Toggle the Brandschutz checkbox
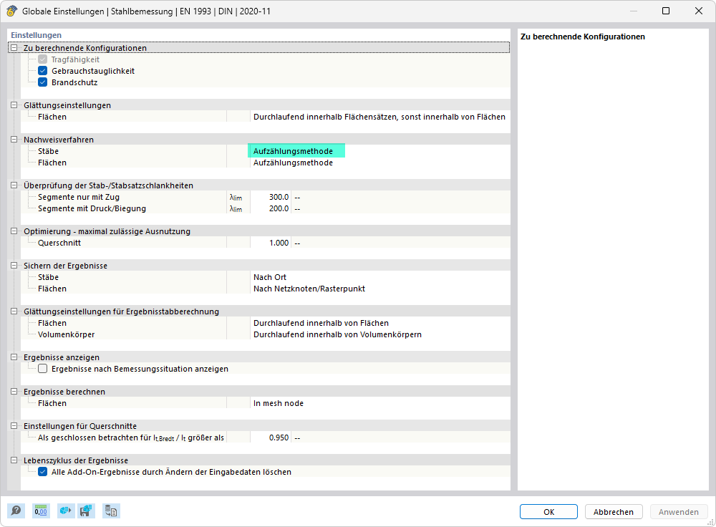This screenshot has height=527, width=716. coord(42,82)
